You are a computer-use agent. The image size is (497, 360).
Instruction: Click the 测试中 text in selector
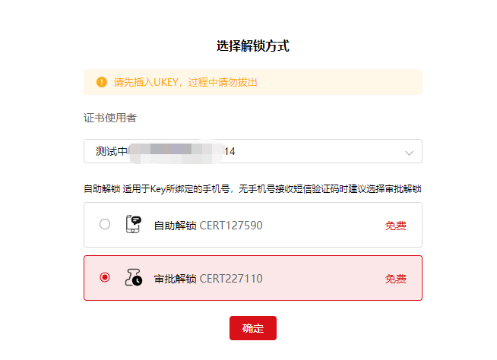click(111, 151)
